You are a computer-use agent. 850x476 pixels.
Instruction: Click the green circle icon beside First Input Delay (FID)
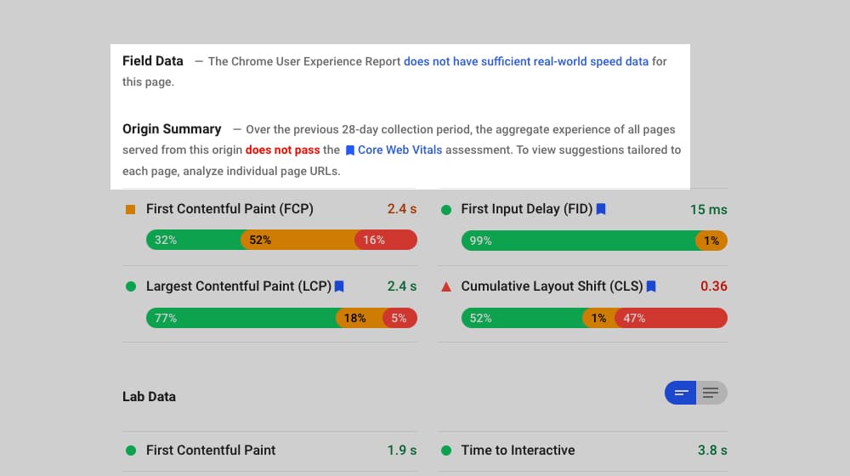pyautogui.click(x=446, y=209)
